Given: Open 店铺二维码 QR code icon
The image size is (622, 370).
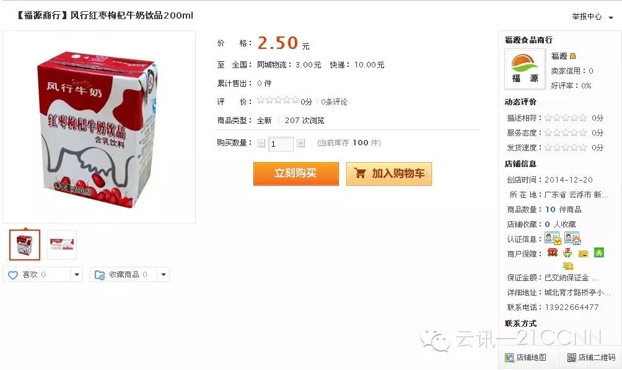Looking at the screenshot, I should coord(572,358).
